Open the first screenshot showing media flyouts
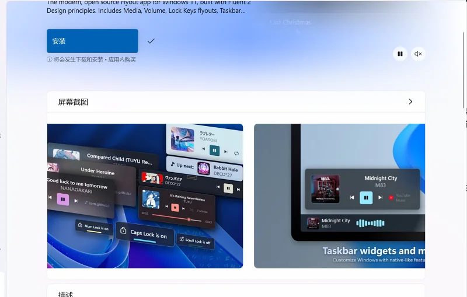Screen dimensions: 467x297 (x=145, y=196)
